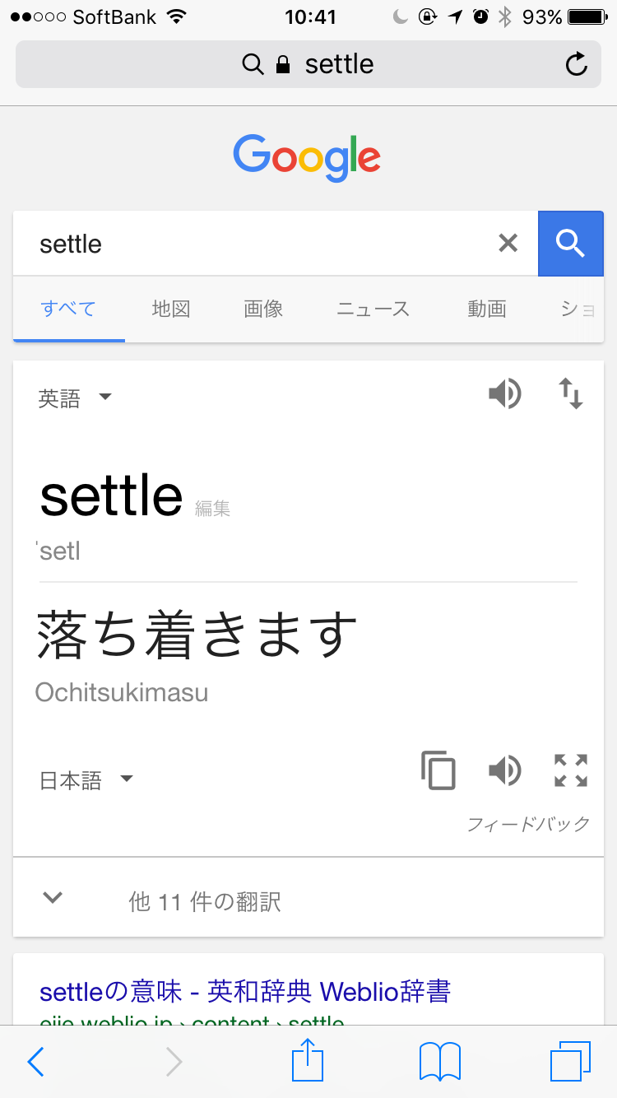Switch to the 画像 tab
Screen dimensions: 617x1098
tap(263, 309)
